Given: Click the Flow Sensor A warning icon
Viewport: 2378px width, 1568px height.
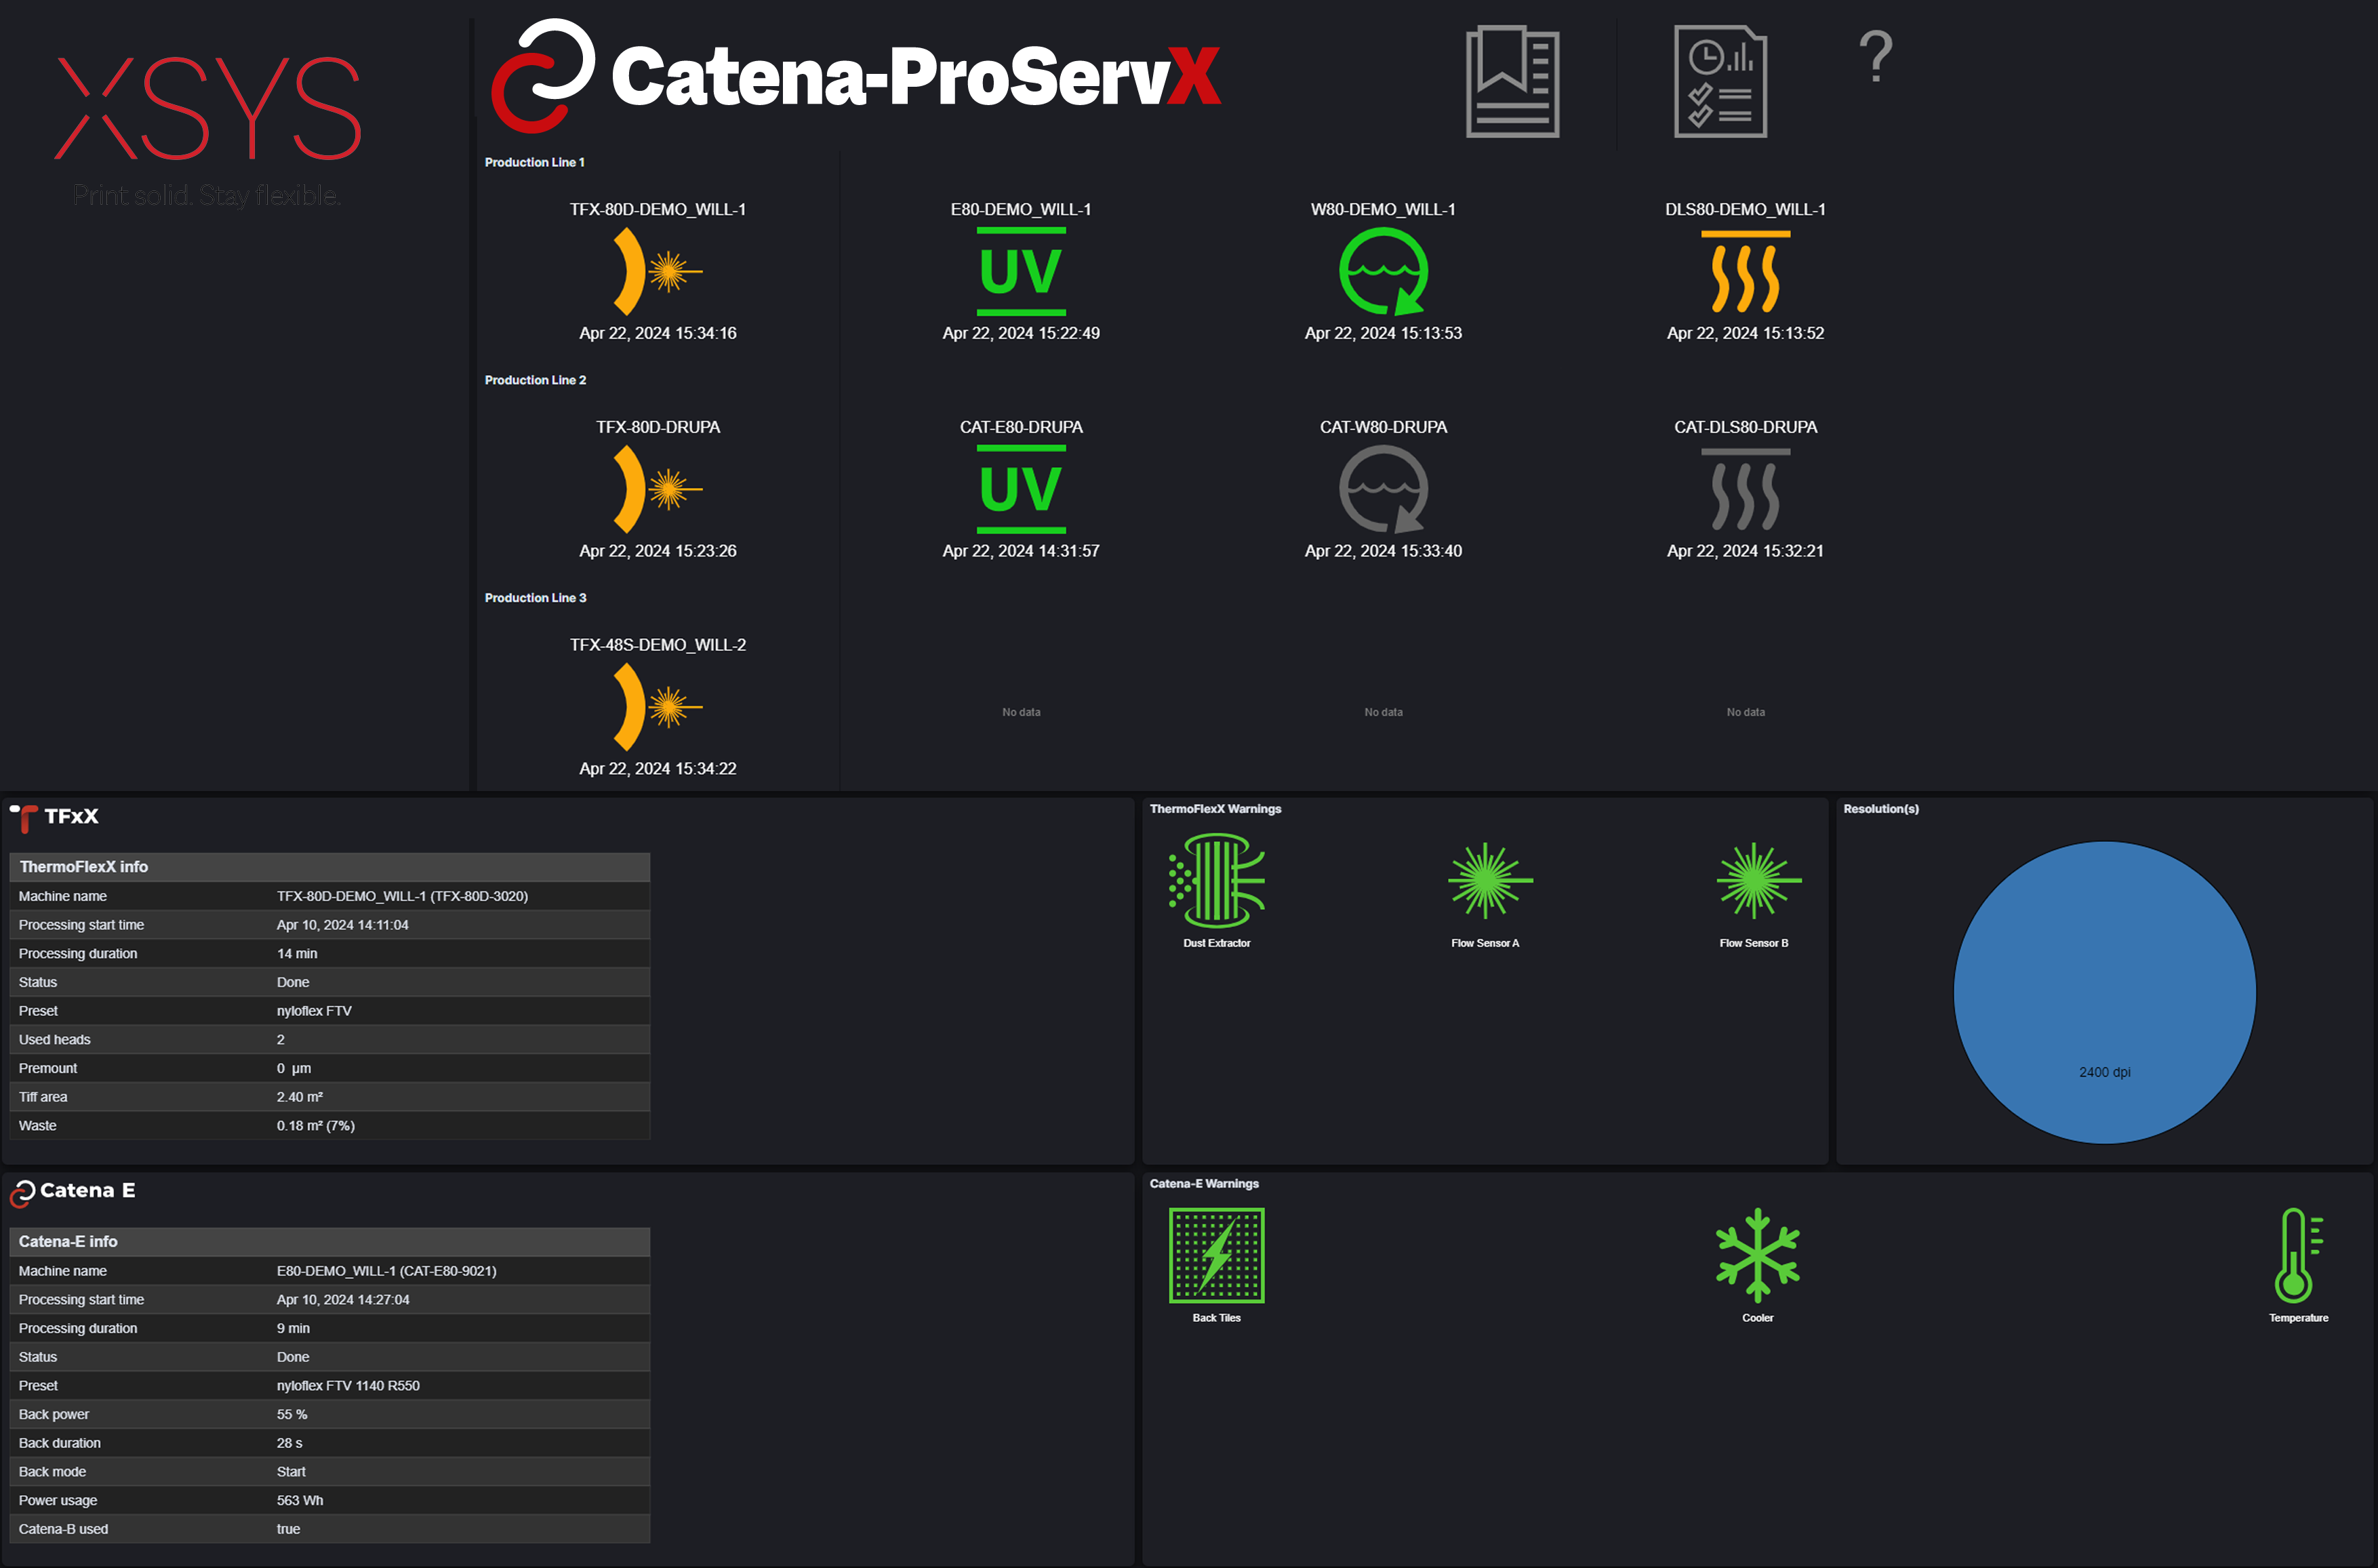Looking at the screenshot, I should [x=1486, y=881].
